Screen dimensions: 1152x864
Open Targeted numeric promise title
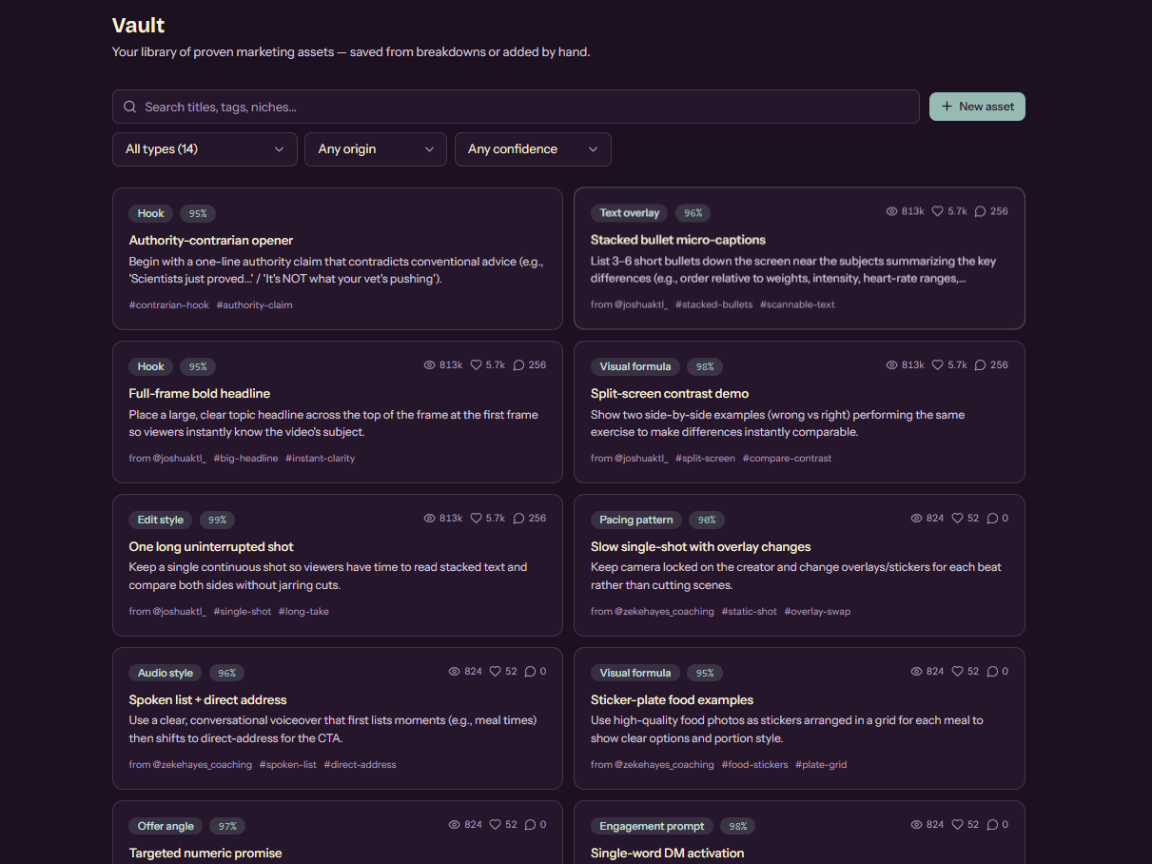pyautogui.click(x=205, y=853)
